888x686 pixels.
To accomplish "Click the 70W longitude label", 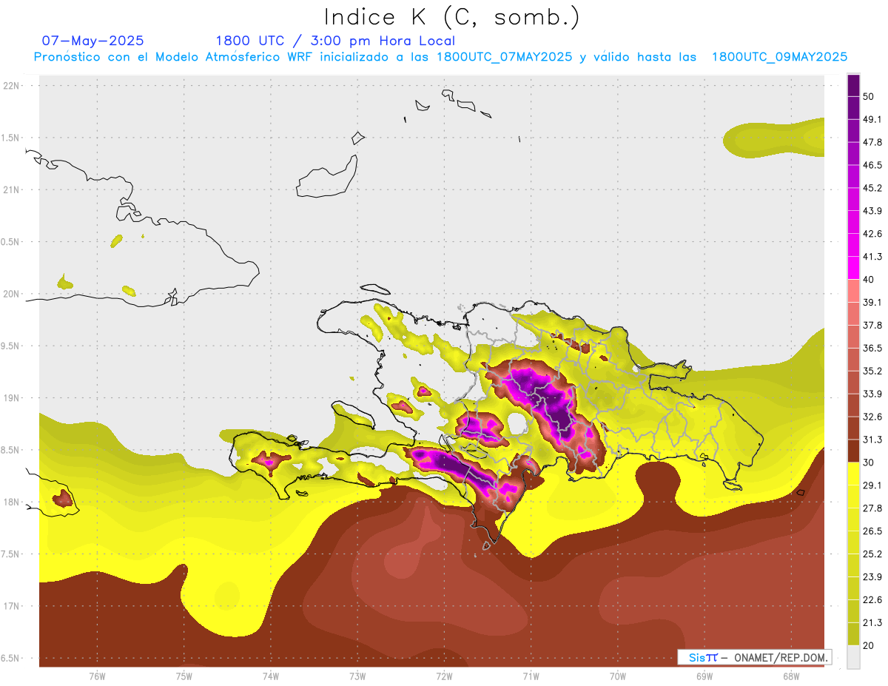I will coord(618,676).
